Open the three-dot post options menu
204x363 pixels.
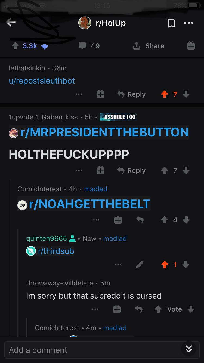188,23
